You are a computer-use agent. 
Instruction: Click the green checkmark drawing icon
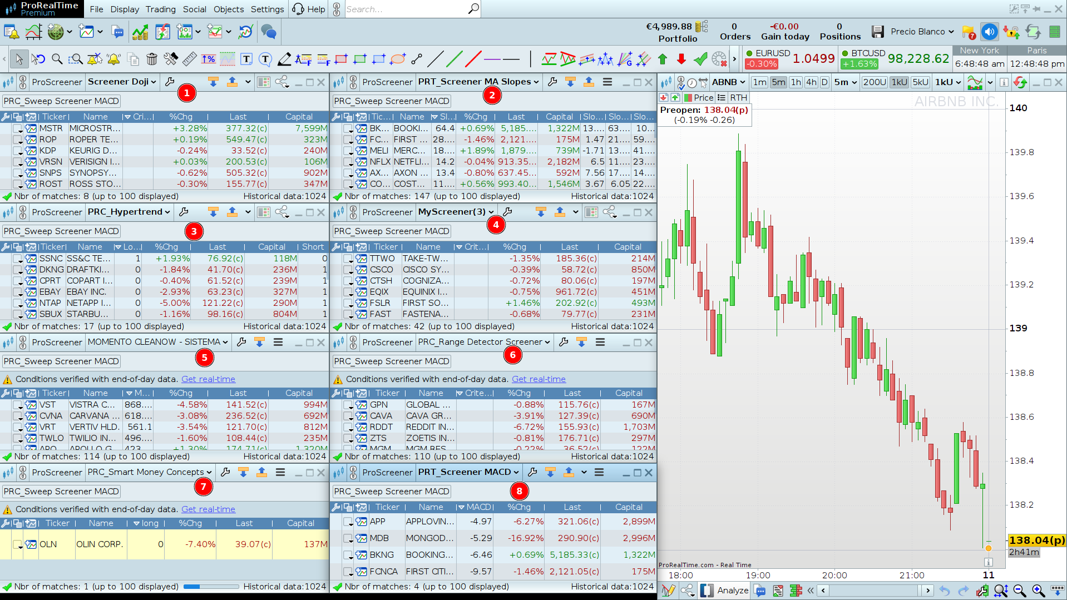(x=700, y=59)
